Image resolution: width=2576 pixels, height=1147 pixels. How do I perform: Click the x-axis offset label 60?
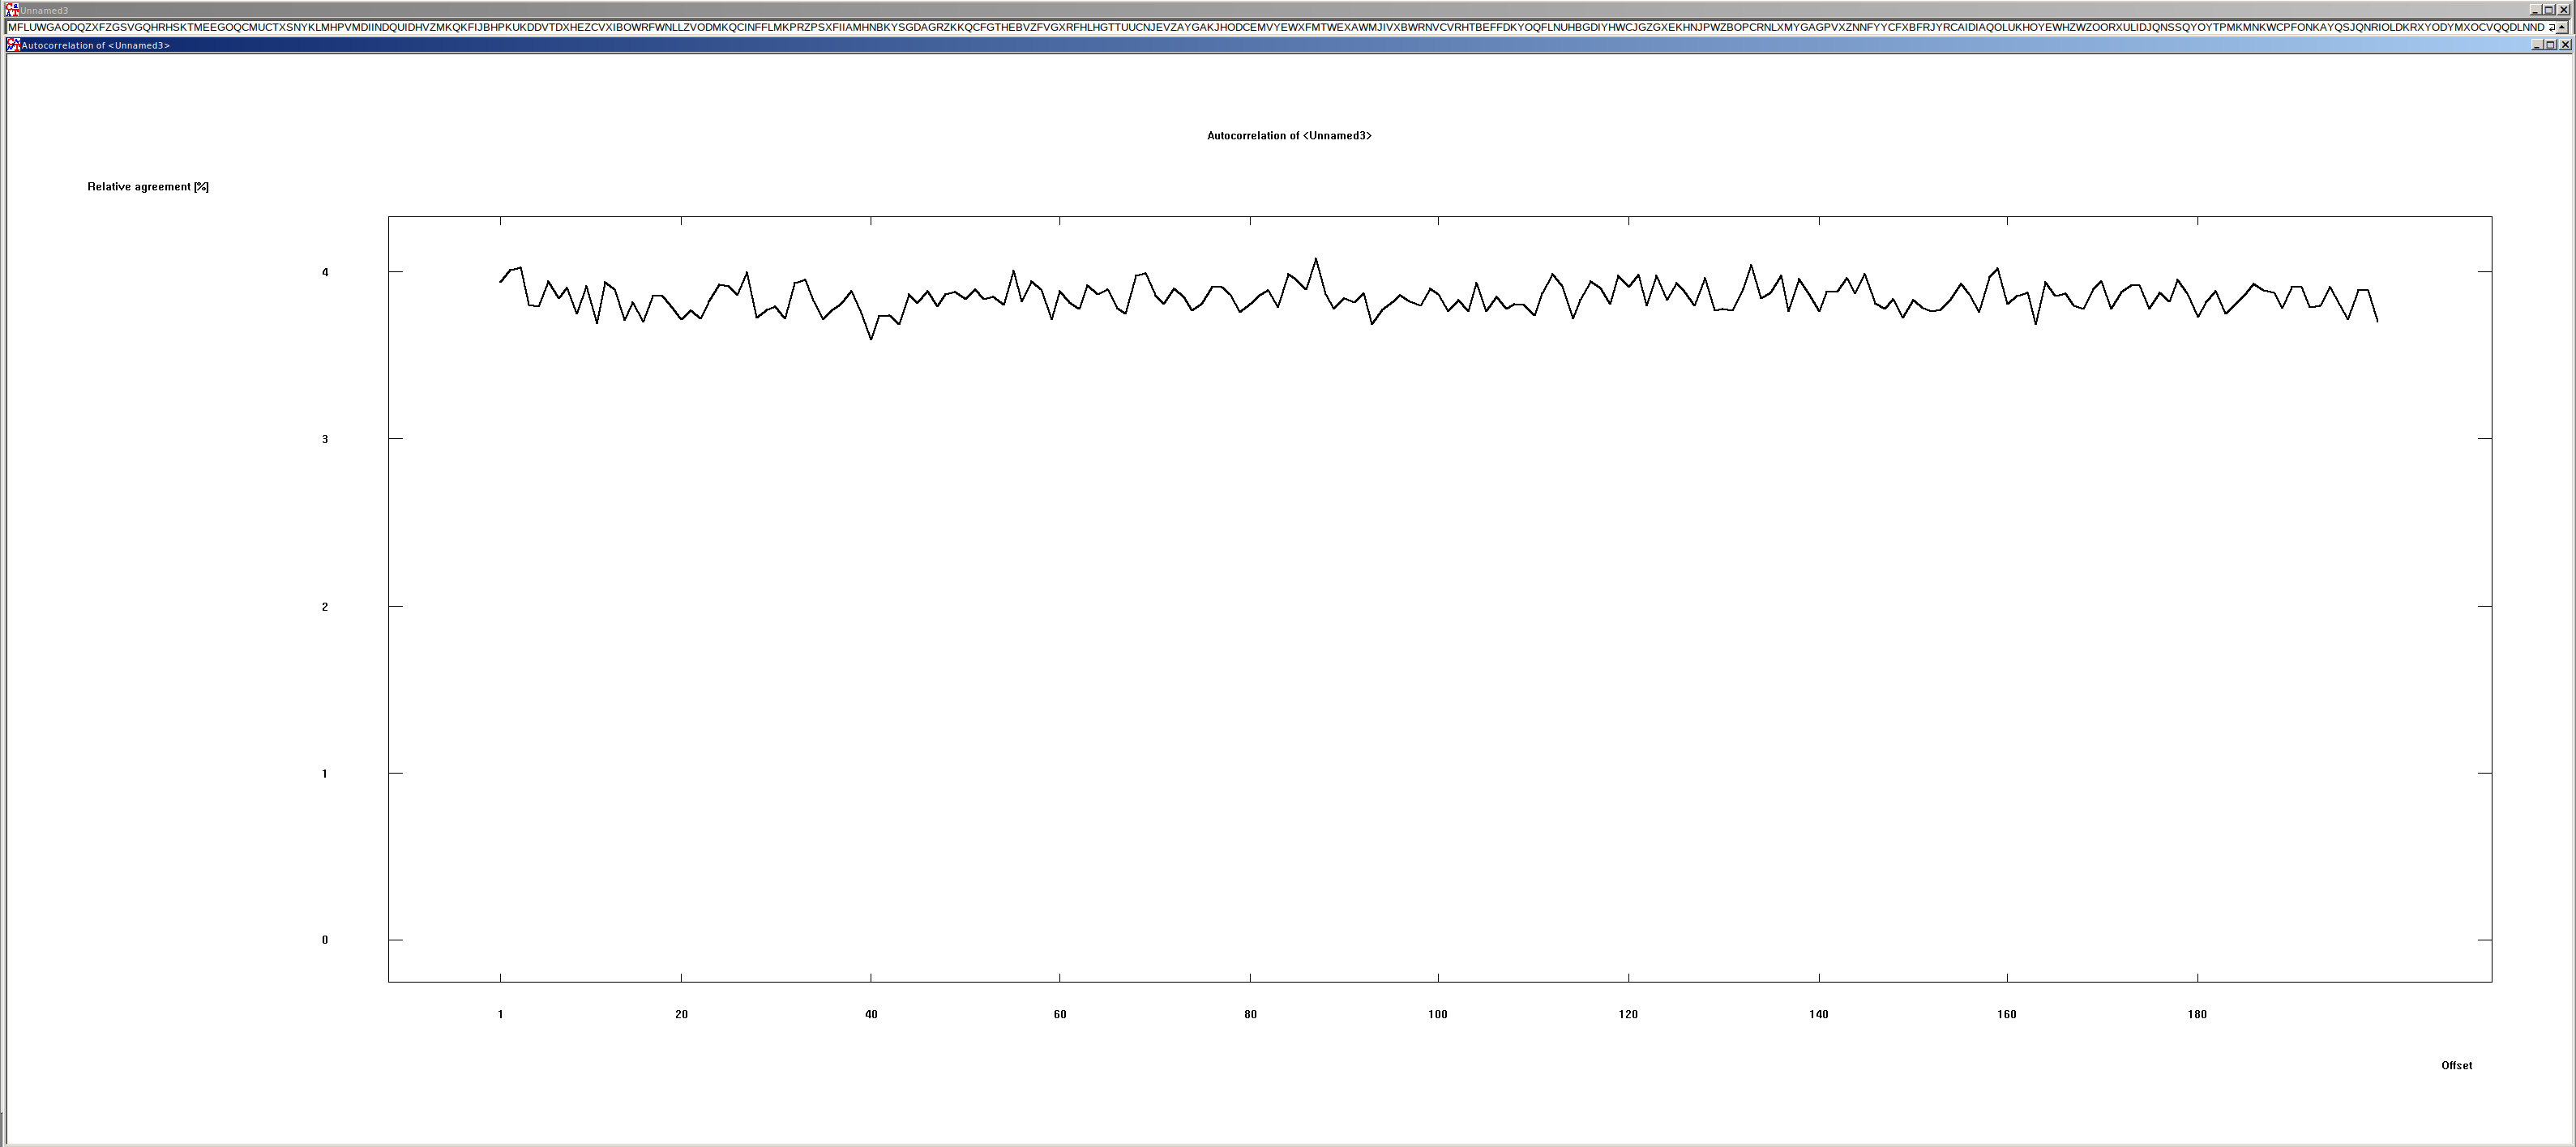pyautogui.click(x=1060, y=1014)
